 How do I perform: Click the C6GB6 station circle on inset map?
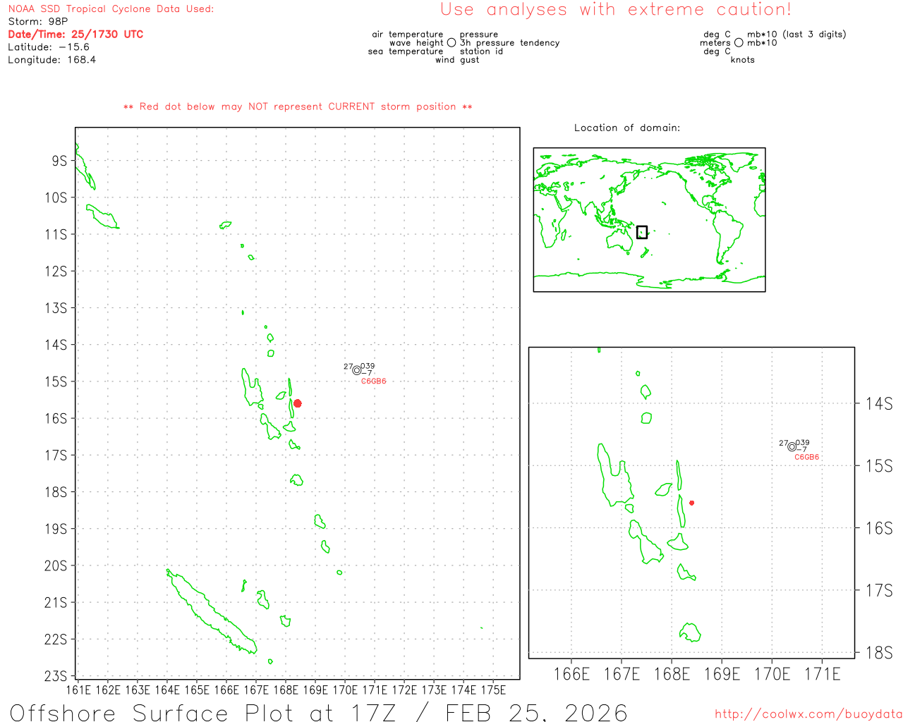(x=792, y=446)
